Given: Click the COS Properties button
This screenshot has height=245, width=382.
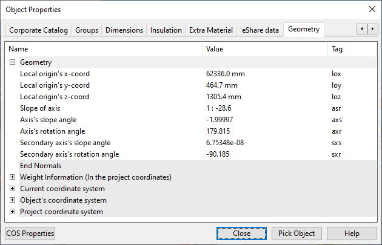Looking at the screenshot, I should (30, 234).
